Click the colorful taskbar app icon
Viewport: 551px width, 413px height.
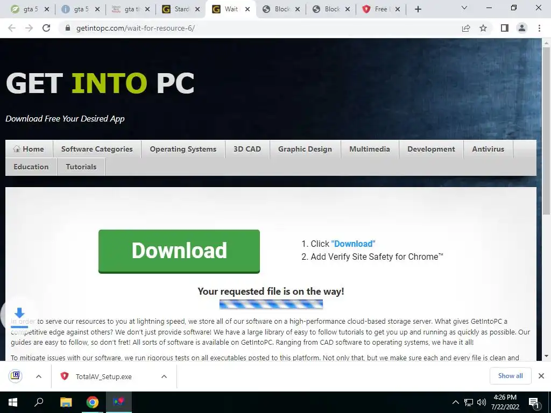(x=118, y=402)
